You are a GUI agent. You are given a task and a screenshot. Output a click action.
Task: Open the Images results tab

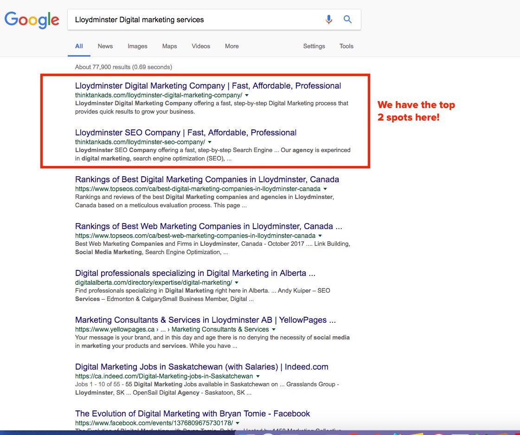(x=137, y=46)
